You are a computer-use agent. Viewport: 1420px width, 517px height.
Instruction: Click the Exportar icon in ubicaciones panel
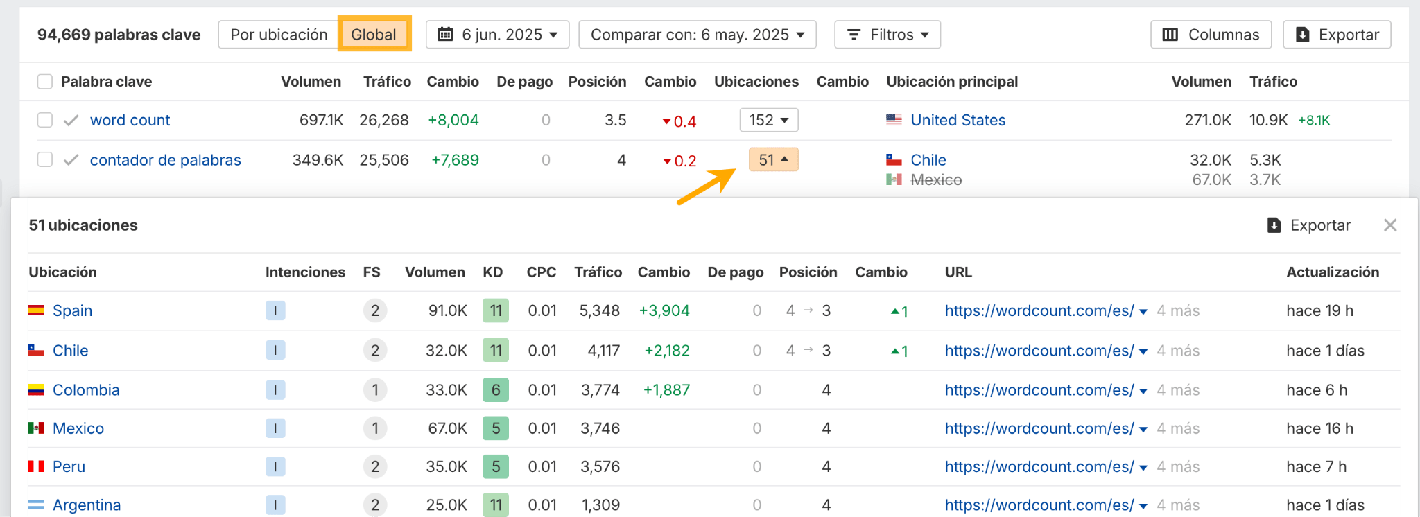pos(1274,225)
